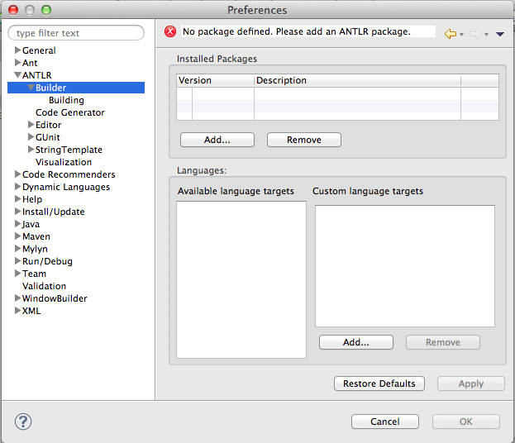The image size is (515, 443).
Task: Collapse the ANTLR tree node
Action: (17, 75)
